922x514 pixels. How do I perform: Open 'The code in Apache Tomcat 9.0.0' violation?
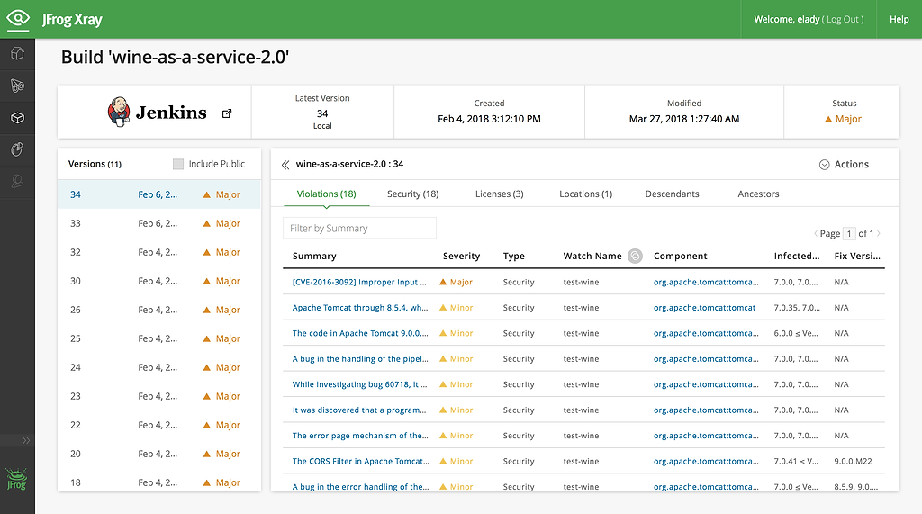pos(360,333)
